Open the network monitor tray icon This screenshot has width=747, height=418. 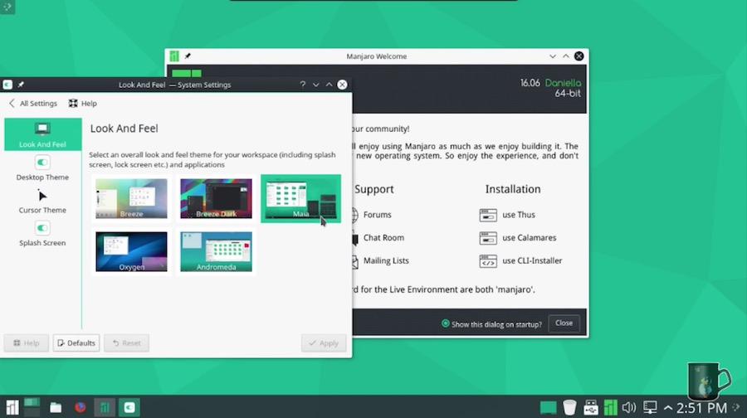(650, 407)
